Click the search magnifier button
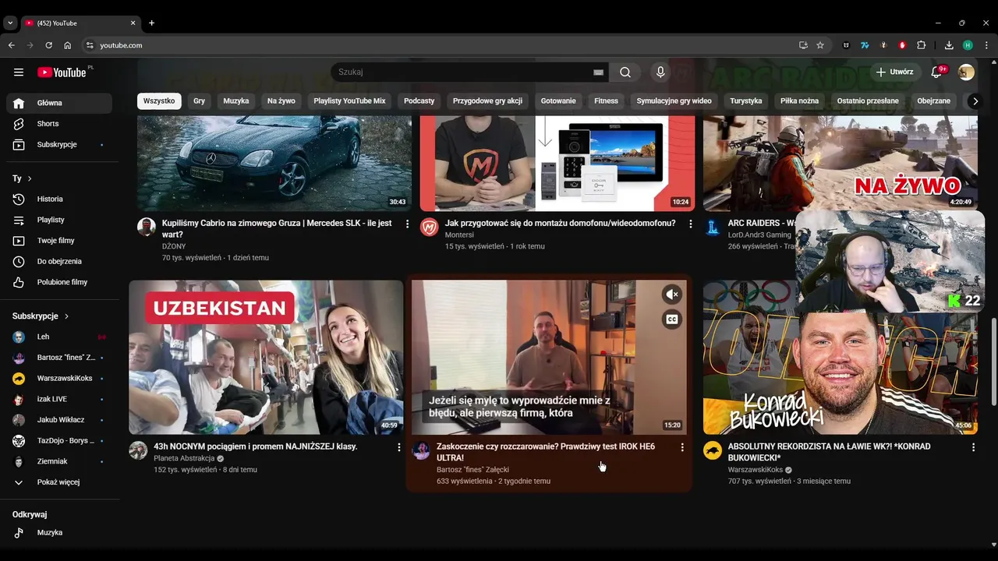 (625, 72)
